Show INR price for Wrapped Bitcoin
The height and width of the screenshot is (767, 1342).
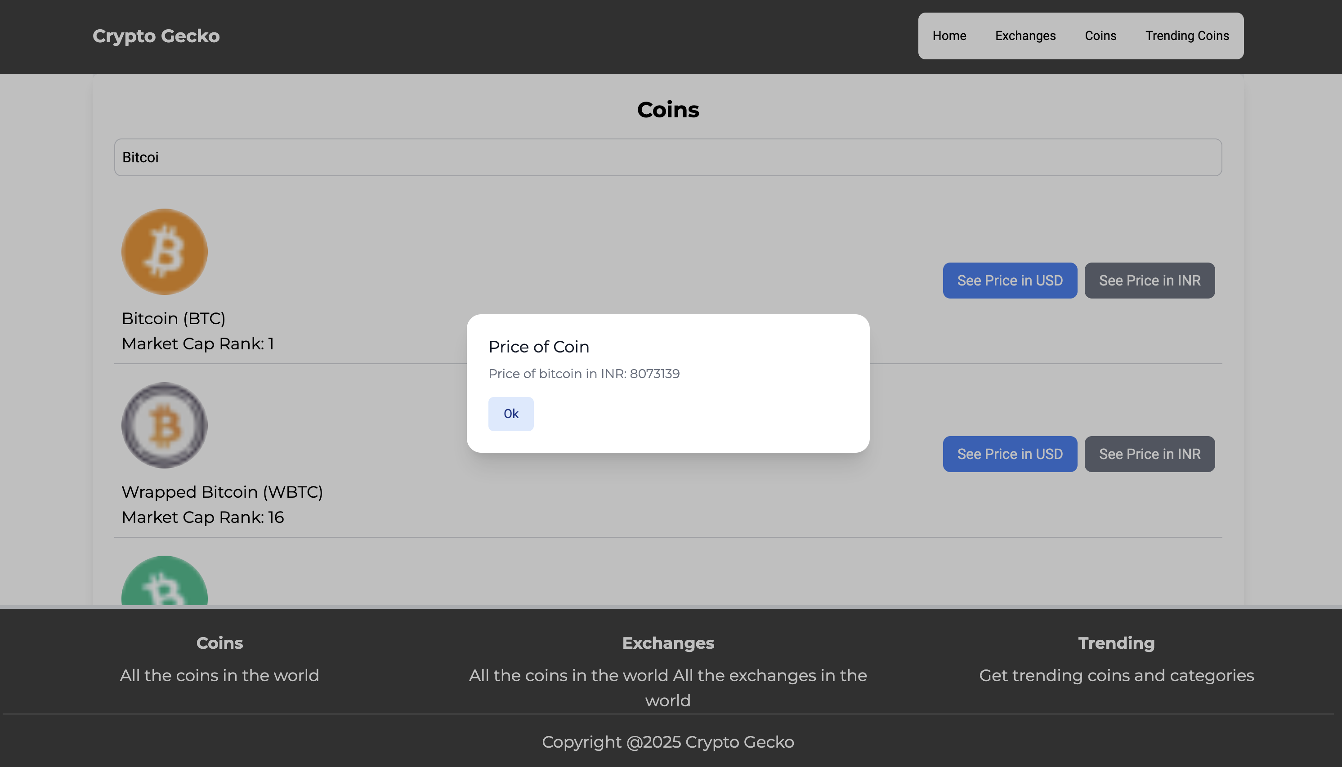(x=1149, y=454)
